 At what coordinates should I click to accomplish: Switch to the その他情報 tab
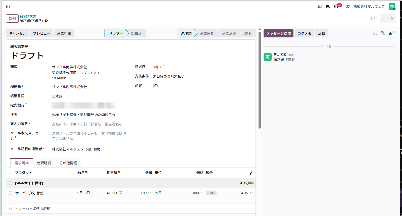pyautogui.click(x=68, y=163)
